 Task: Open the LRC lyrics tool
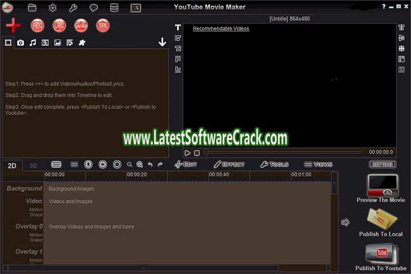coord(59,25)
